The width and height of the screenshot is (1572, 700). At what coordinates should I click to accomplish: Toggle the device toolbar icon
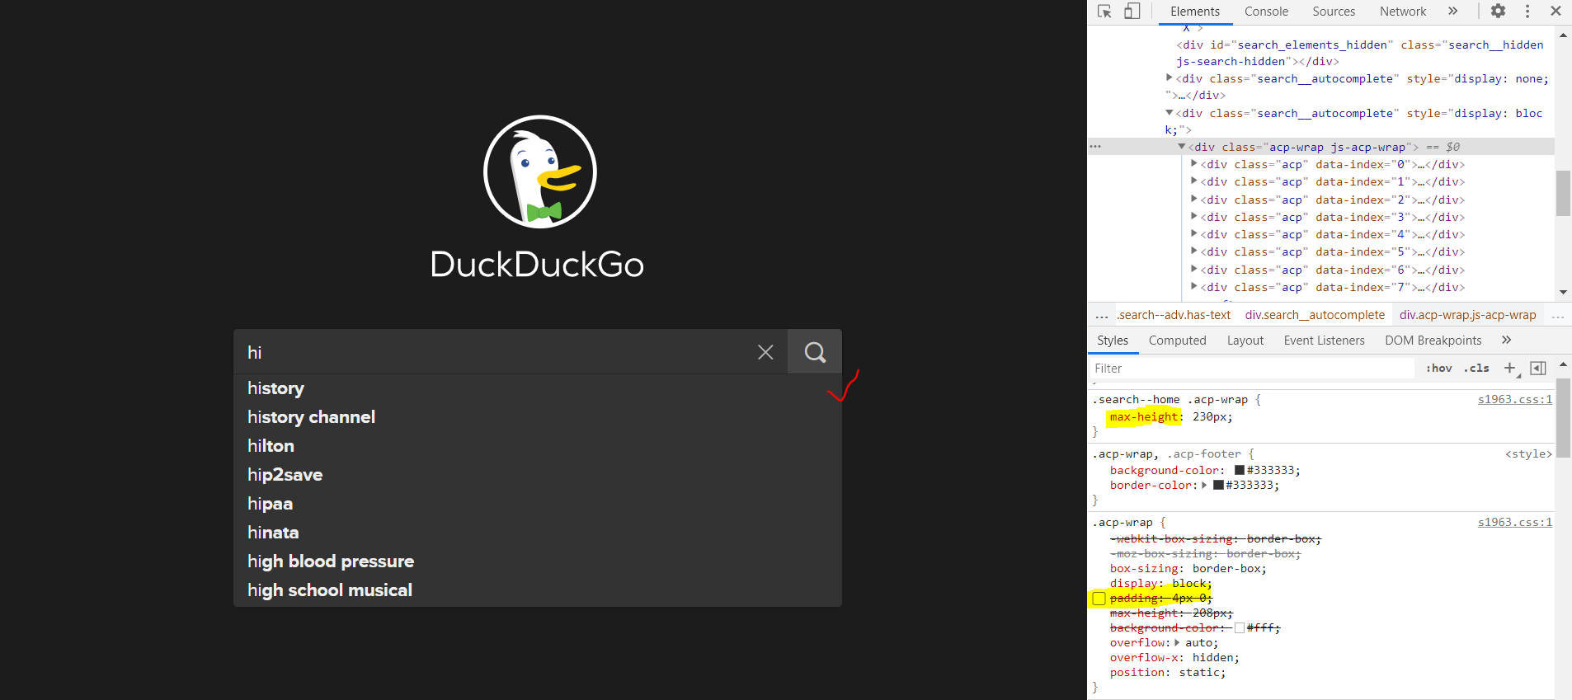pyautogui.click(x=1132, y=12)
